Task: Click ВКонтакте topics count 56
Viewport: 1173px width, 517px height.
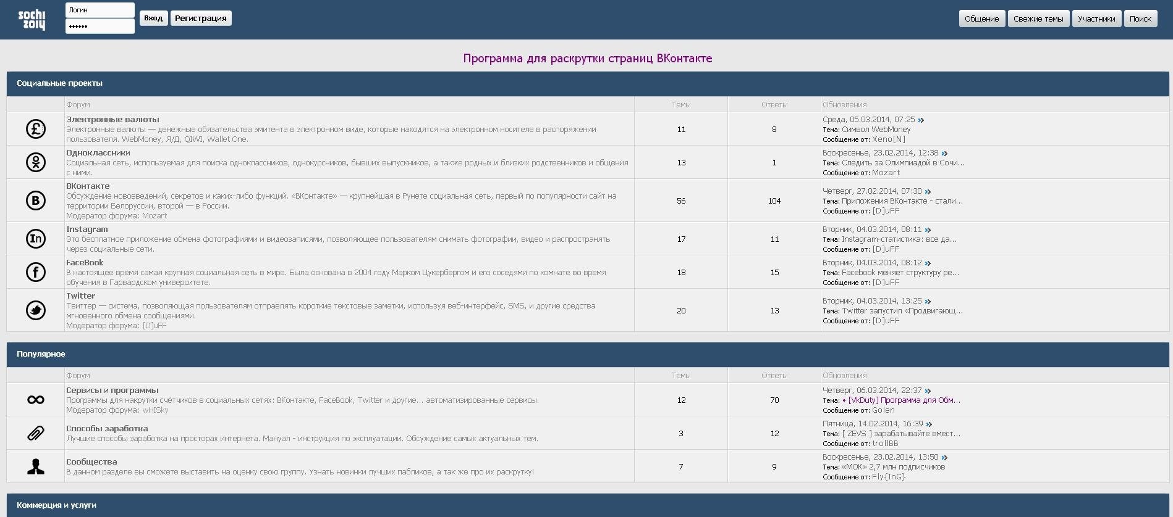Action: (x=681, y=201)
